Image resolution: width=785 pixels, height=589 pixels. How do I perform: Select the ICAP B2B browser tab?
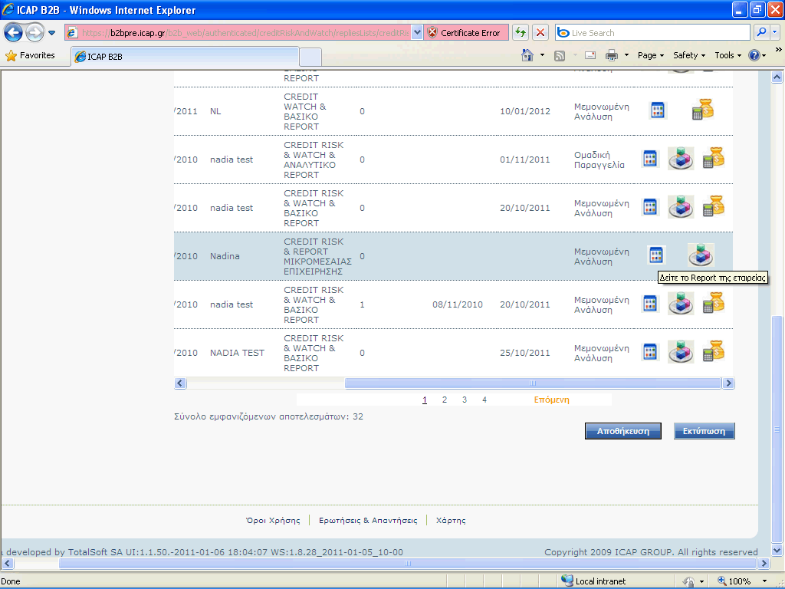185,57
